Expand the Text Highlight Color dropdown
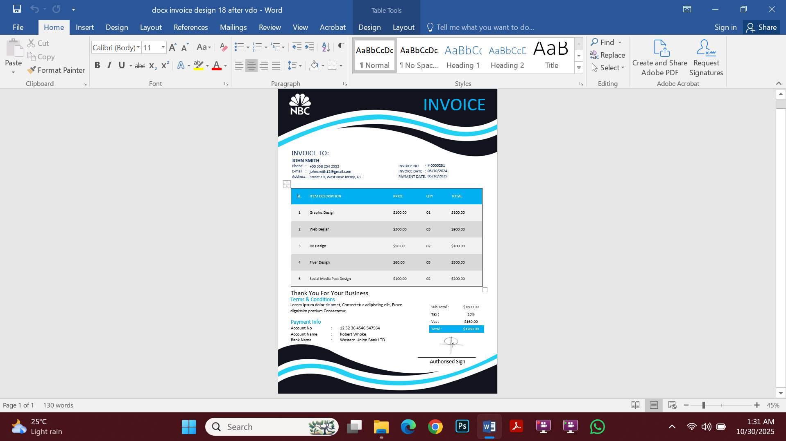Screen dimensions: 786x441 [207, 65]
